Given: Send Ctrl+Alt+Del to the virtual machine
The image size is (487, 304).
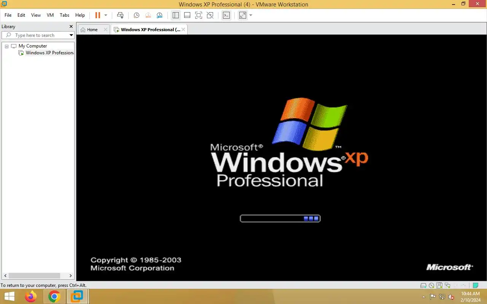Looking at the screenshot, I should 120,15.
